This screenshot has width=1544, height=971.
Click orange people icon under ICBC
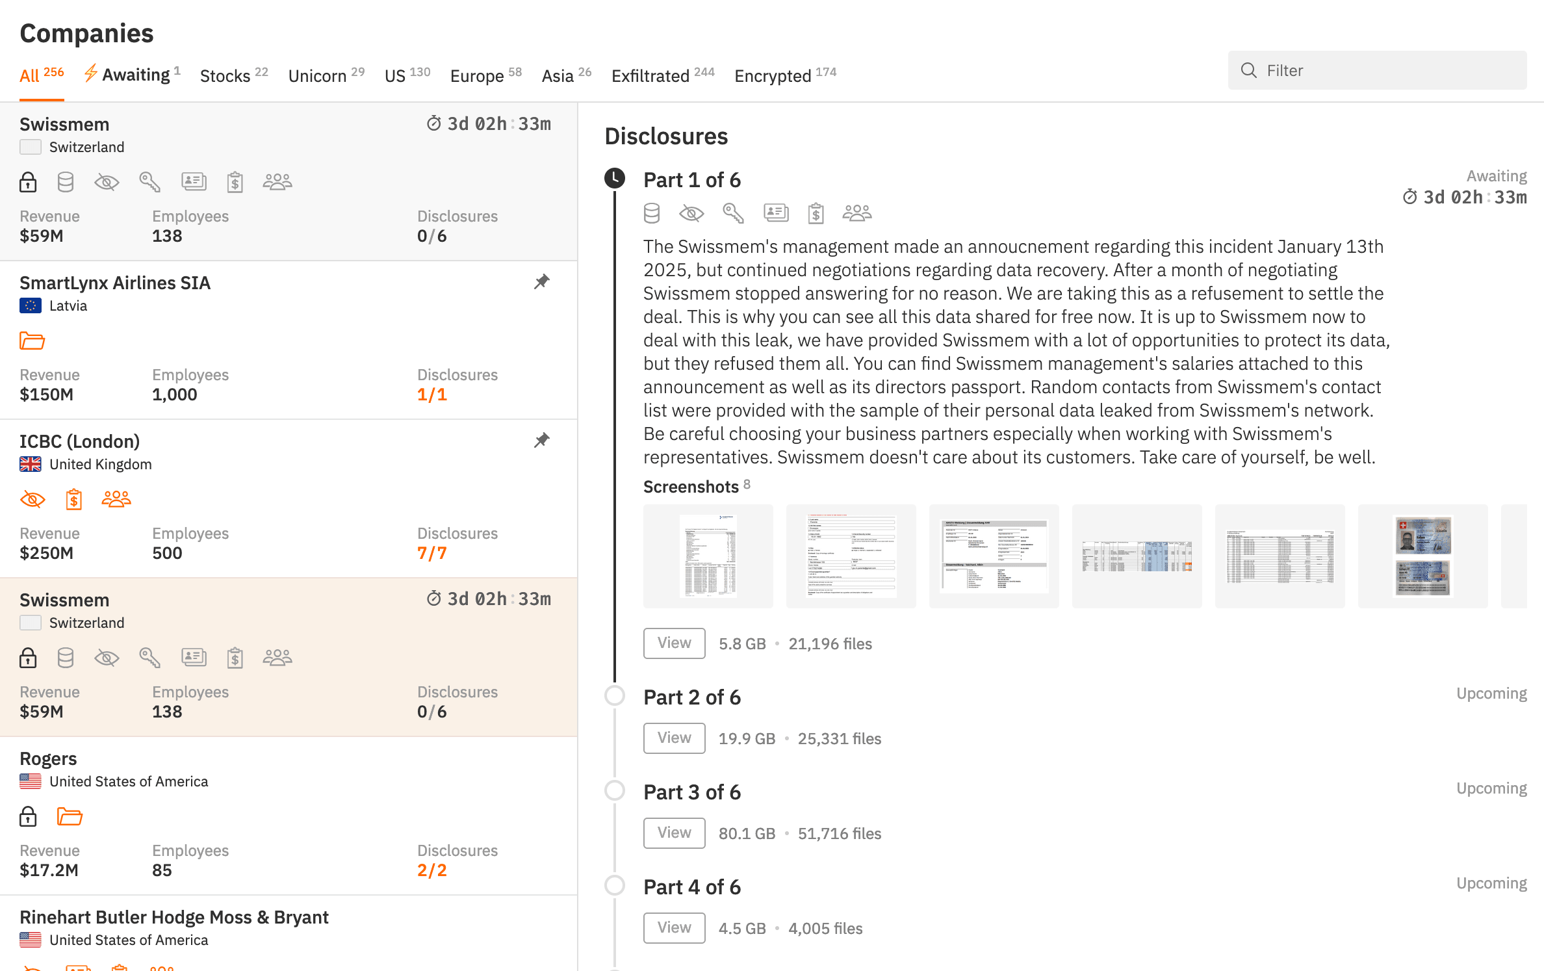[x=116, y=498]
